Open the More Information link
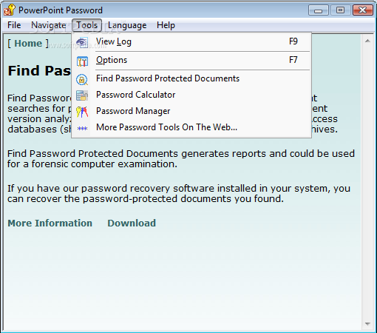 [x=50, y=223]
